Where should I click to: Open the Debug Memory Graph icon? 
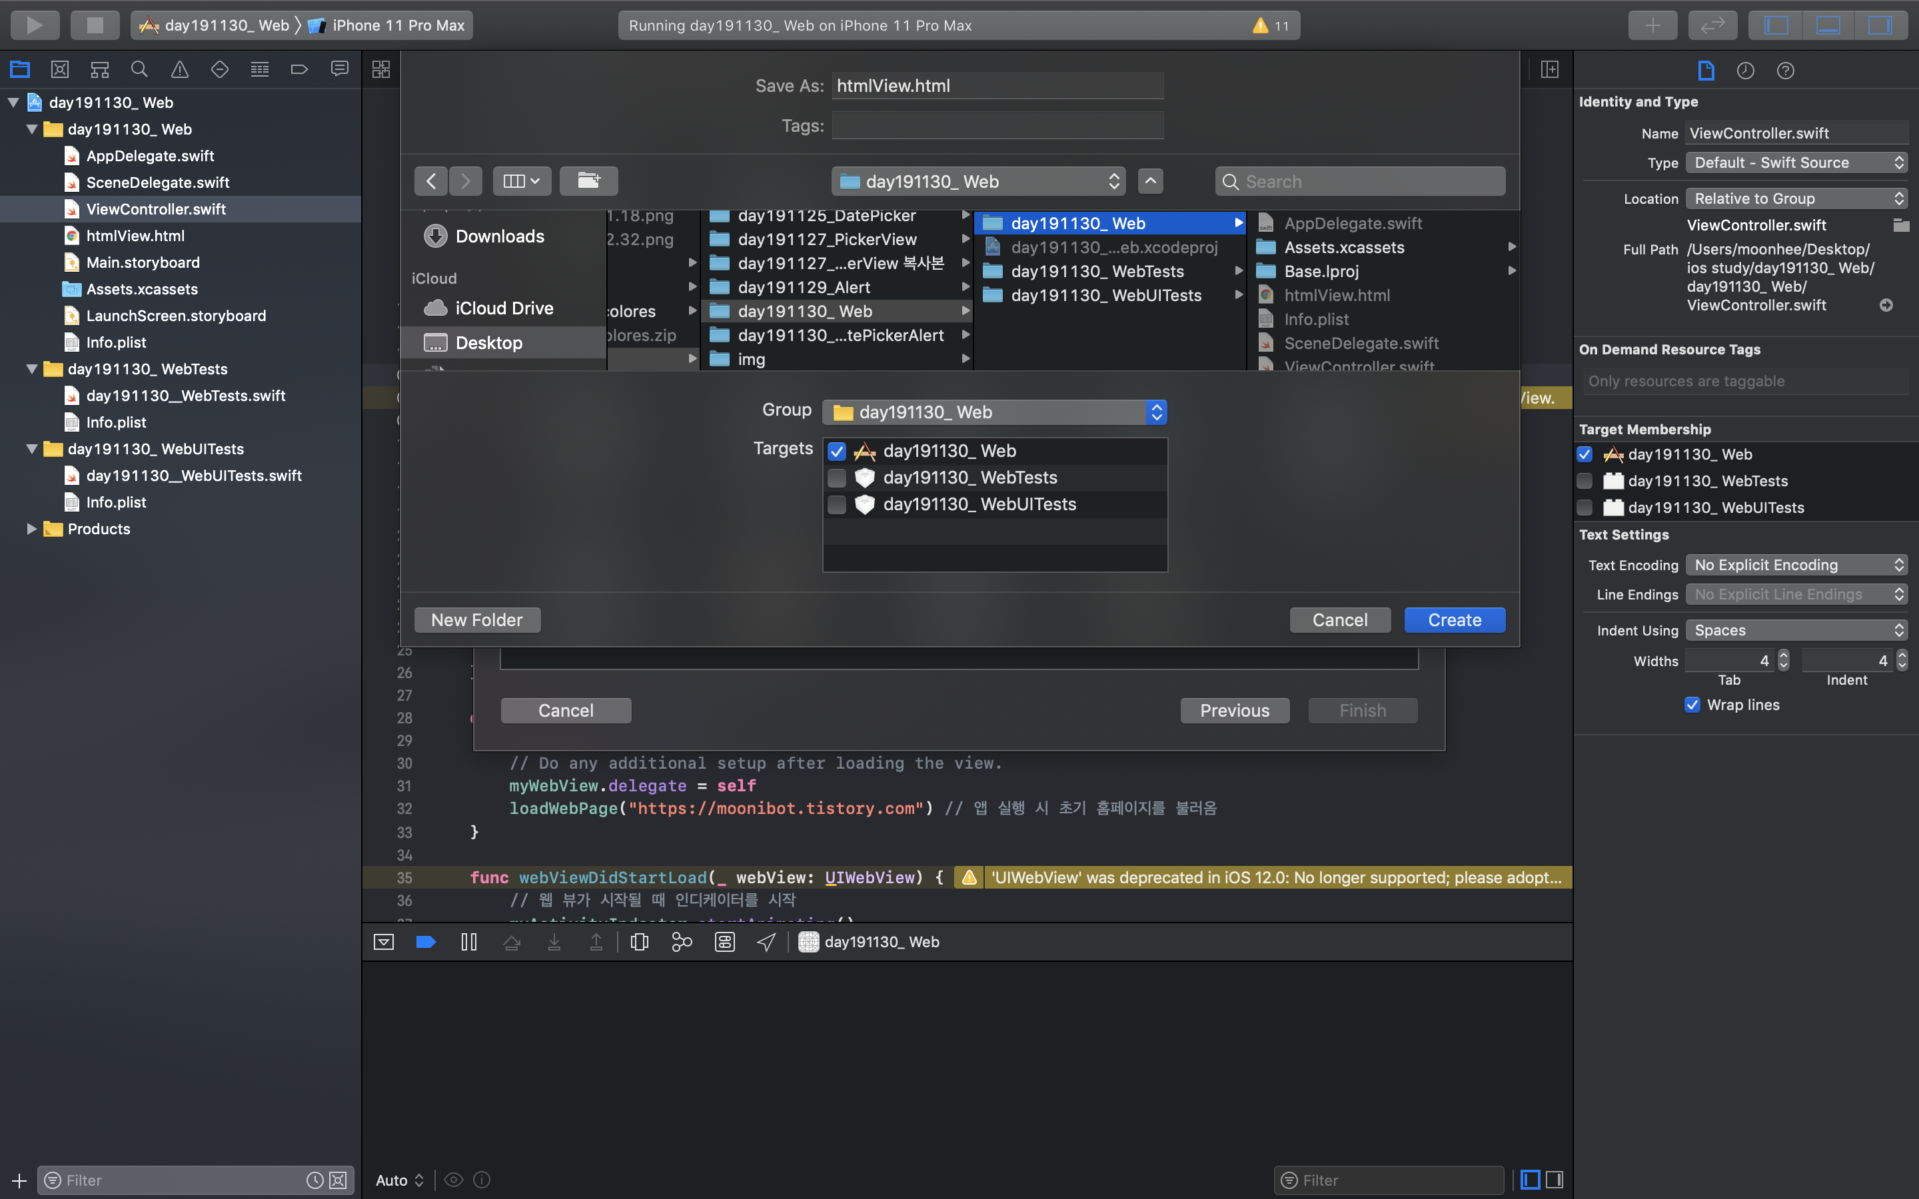pos(681,941)
